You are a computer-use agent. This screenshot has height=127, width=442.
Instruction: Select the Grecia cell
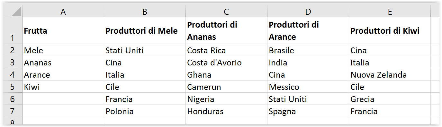pyautogui.click(x=390, y=99)
